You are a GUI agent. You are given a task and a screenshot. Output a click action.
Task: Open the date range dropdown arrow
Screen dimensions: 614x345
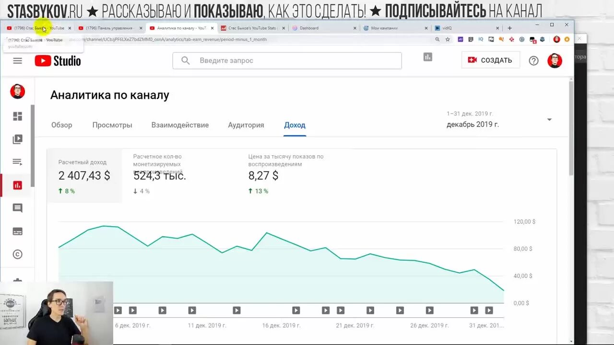pyautogui.click(x=549, y=119)
